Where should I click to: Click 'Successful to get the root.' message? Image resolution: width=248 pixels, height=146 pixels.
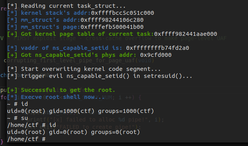pos(61,90)
